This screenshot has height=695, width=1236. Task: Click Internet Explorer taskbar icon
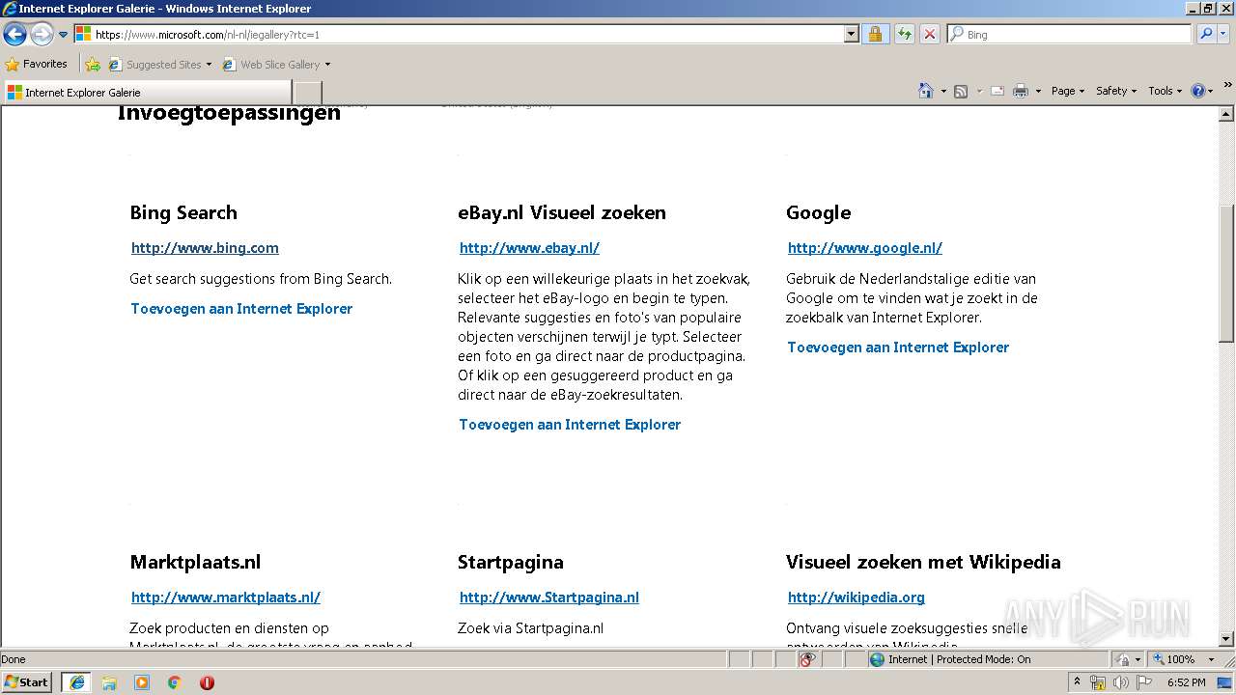pos(76,681)
